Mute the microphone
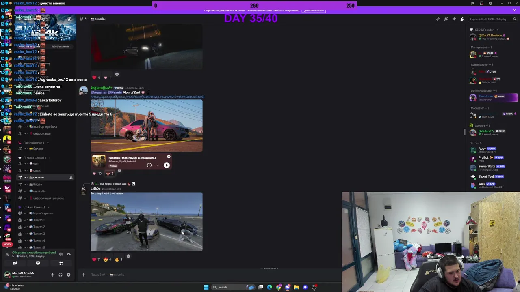The height and width of the screenshot is (292, 520). pyautogui.click(x=52, y=275)
